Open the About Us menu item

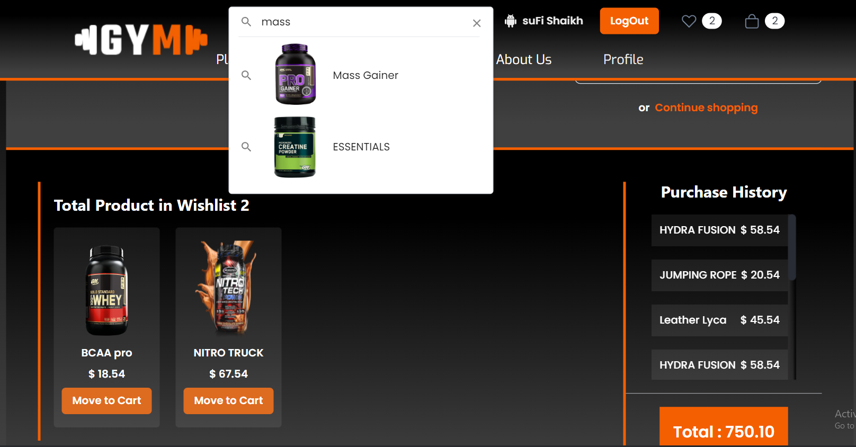[524, 59]
